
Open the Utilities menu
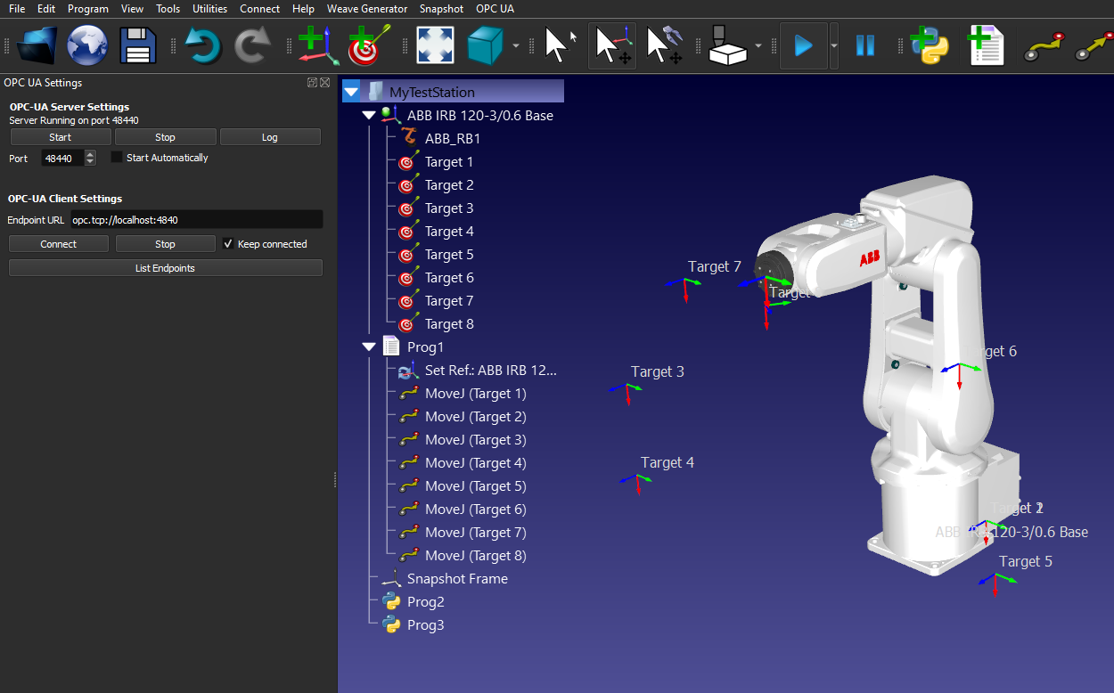pyautogui.click(x=209, y=9)
